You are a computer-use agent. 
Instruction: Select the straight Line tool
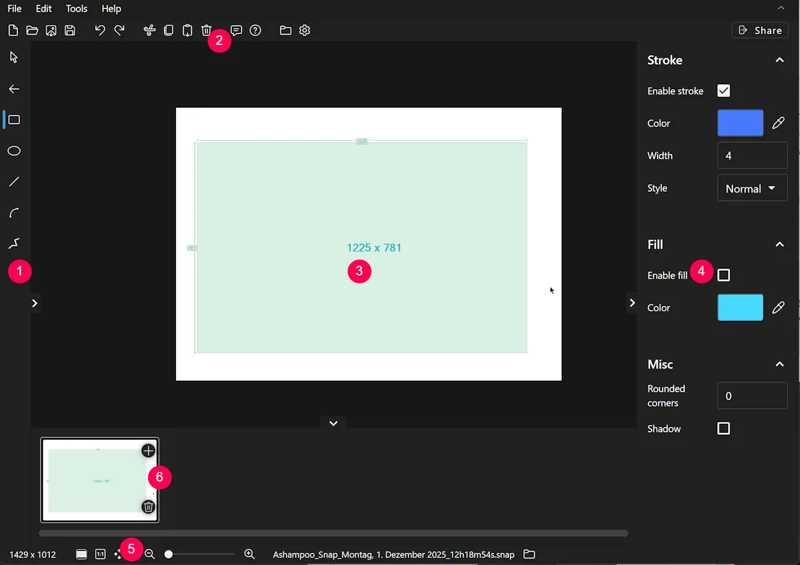[14, 182]
